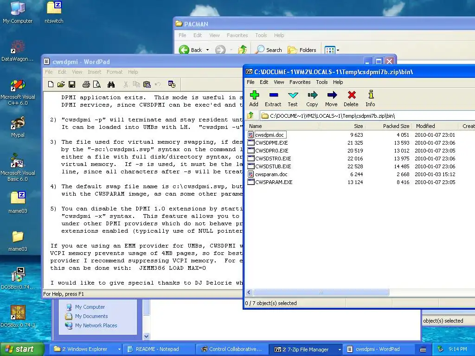Click the system tray clock showing 9:14 PM
Image resolution: width=475 pixels, height=356 pixels.
click(x=457, y=349)
